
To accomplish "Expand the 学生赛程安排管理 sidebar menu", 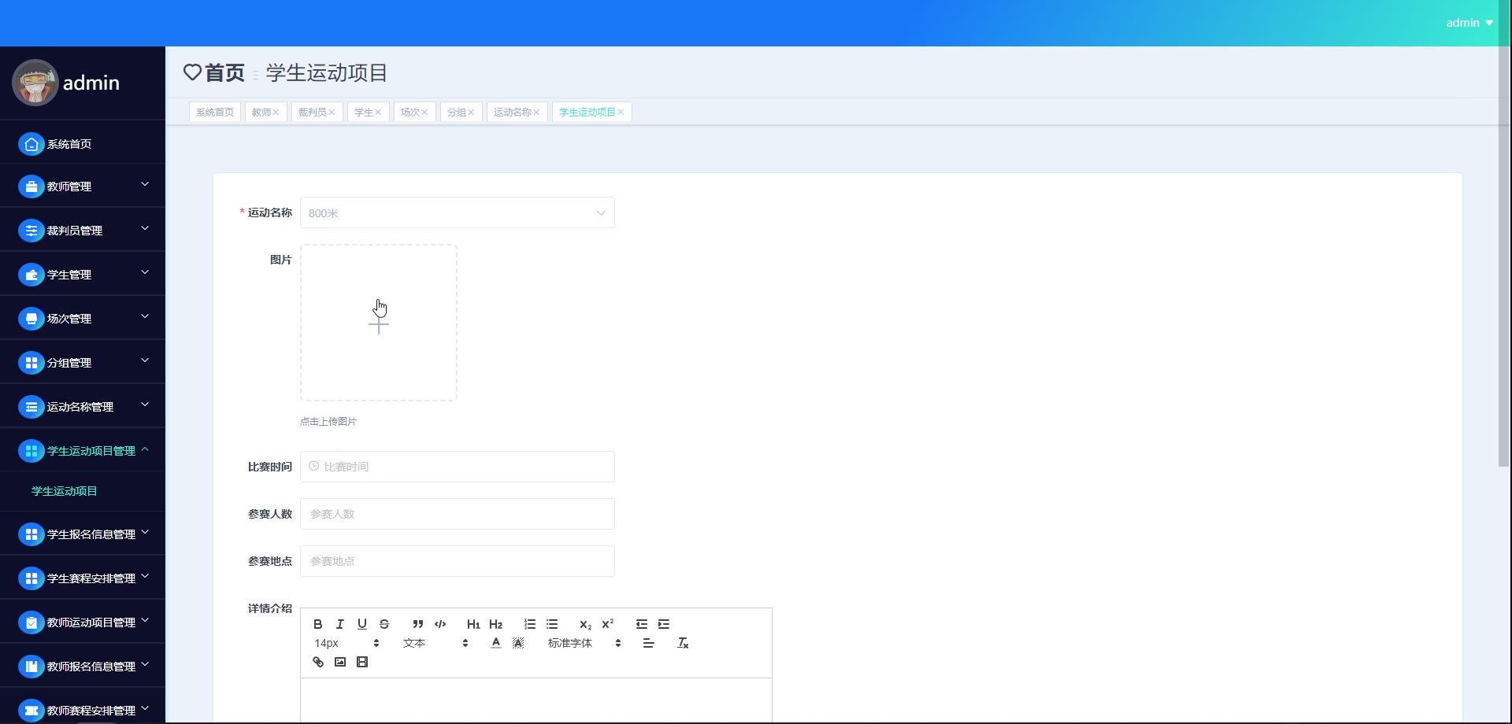I will 83,578.
